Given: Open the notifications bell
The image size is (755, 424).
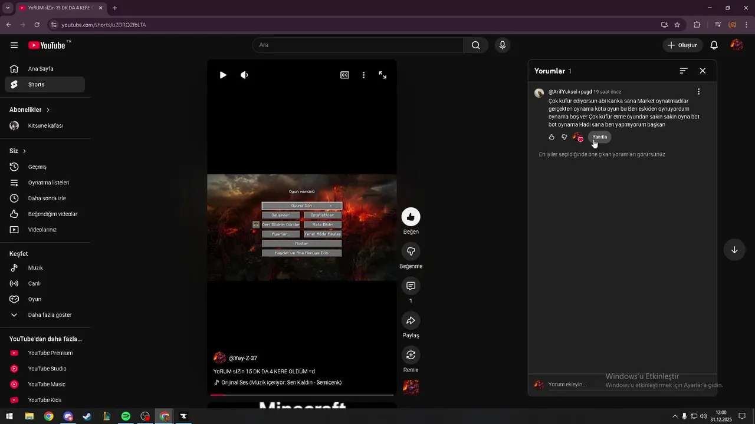Looking at the screenshot, I should coord(714,45).
